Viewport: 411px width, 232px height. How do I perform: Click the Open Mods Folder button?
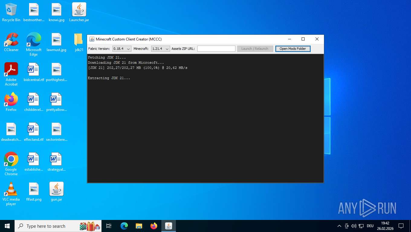(293, 49)
